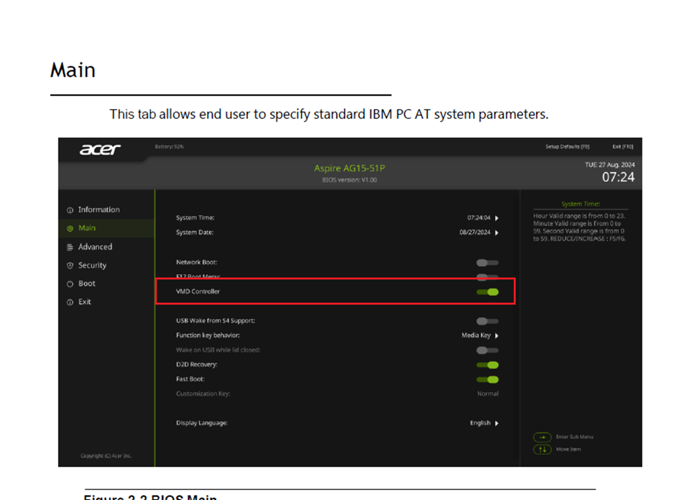Click the VMD Controller label
This screenshot has height=500, width=691.
coord(198,291)
